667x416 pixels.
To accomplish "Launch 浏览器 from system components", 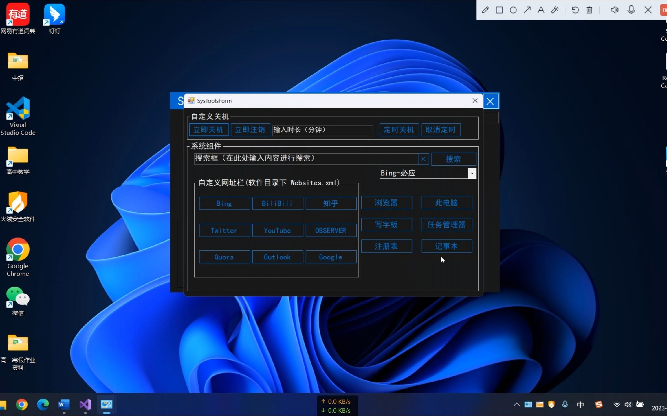I will 386,203.
